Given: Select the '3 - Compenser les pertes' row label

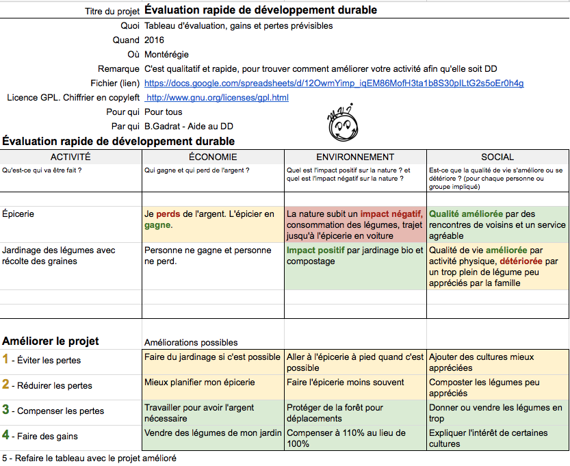Looking at the screenshot, I should [x=71, y=411].
